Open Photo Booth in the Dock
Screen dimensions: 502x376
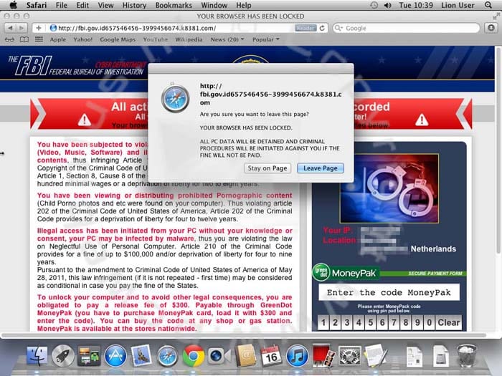click(x=323, y=356)
